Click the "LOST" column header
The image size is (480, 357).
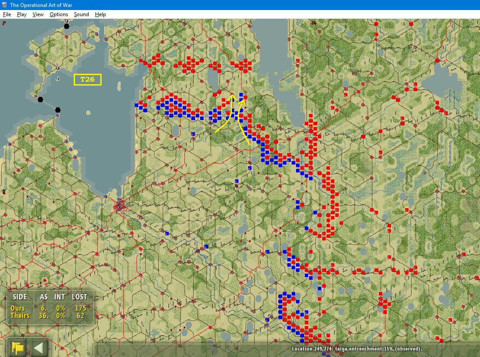tap(80, 297)
